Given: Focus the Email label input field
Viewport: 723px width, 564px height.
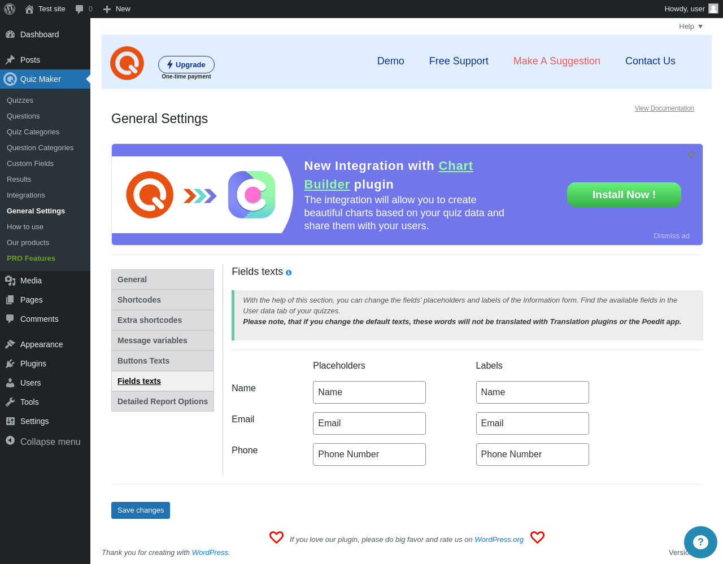Looking at the screenshot, I should pos(533,423).
